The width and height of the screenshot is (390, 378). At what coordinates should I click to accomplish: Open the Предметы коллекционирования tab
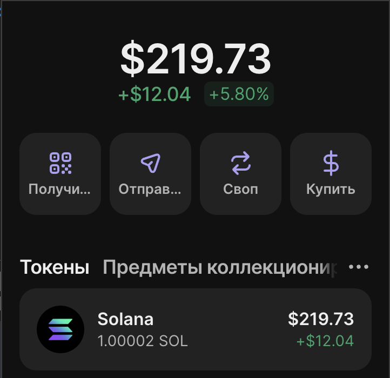220,267
